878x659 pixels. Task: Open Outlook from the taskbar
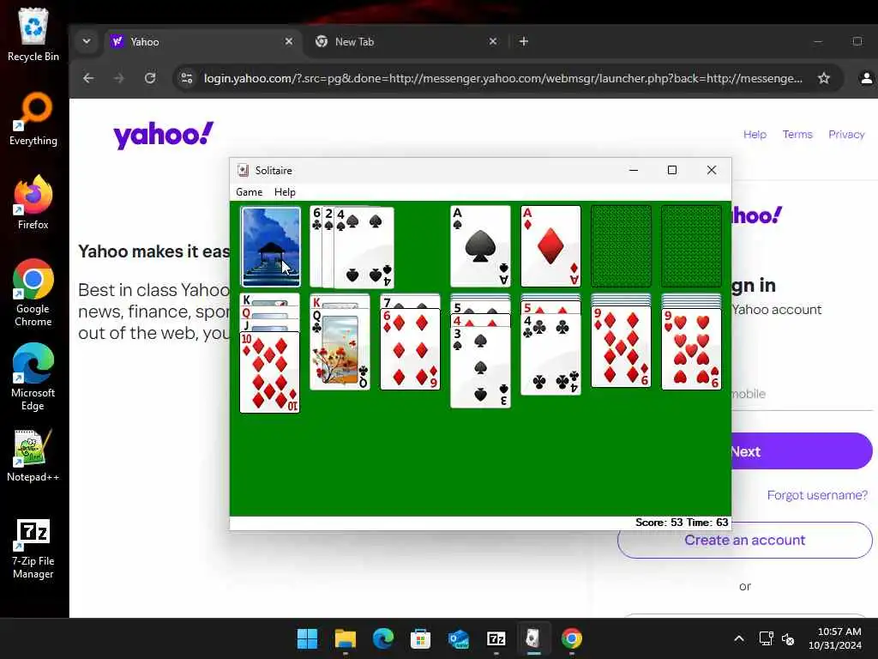pyautogui.click(x=459, y=638)
